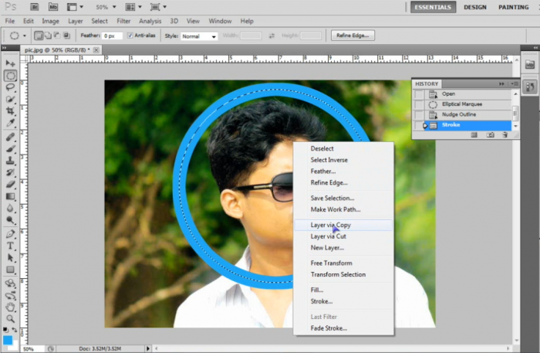Select the Zoom magnifier tool
The image size is (540, 353).
(x=11, y=318)
